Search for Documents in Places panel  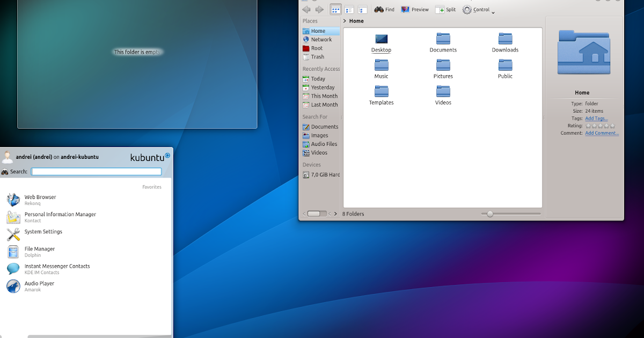tap(321, 127)
